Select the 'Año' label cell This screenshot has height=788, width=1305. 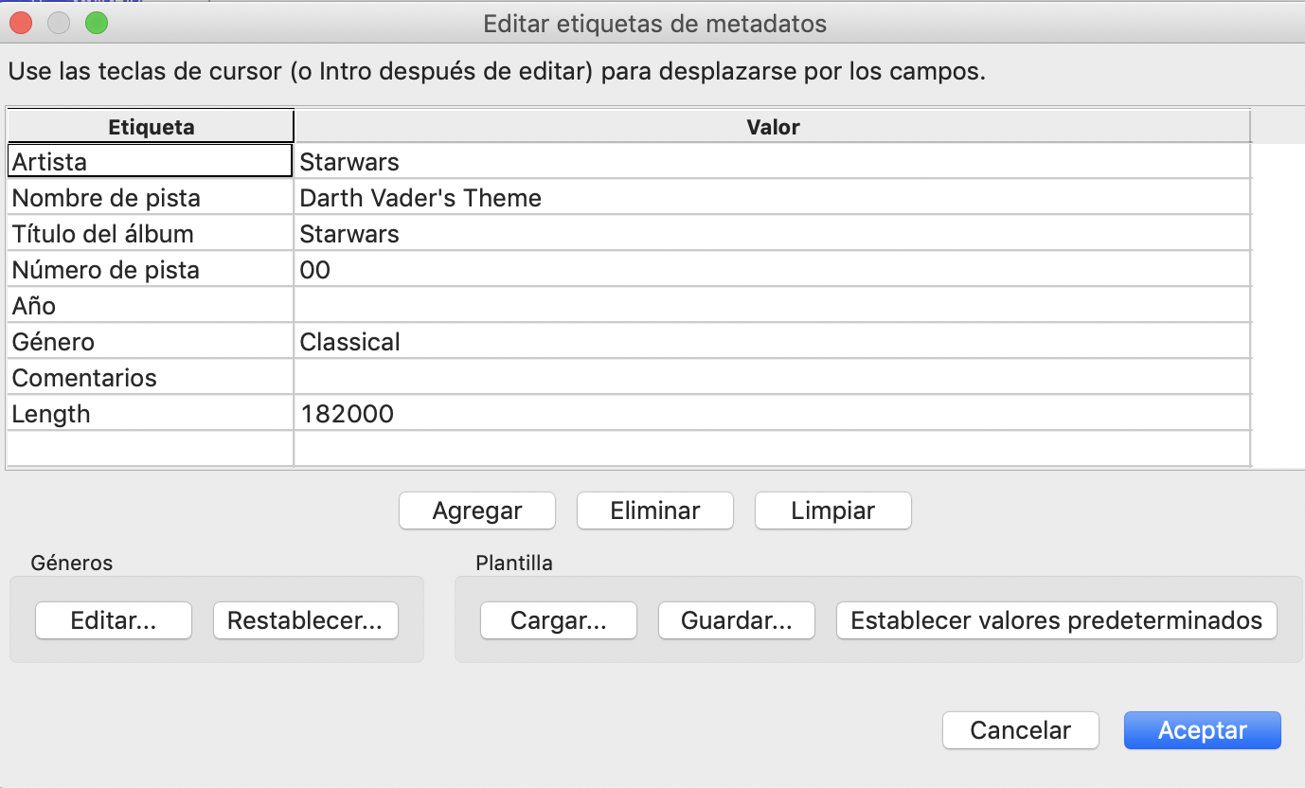(150, 306)
